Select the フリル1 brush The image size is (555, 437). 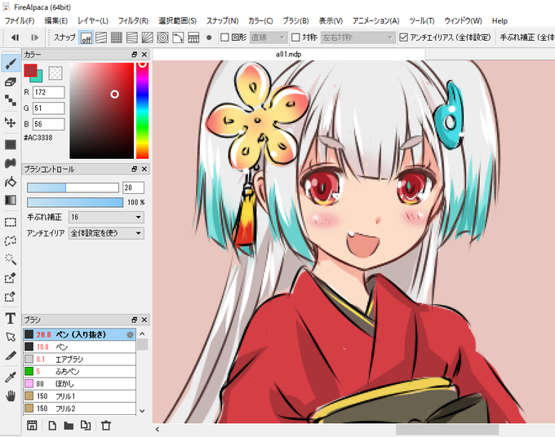[x=80, y=396]
